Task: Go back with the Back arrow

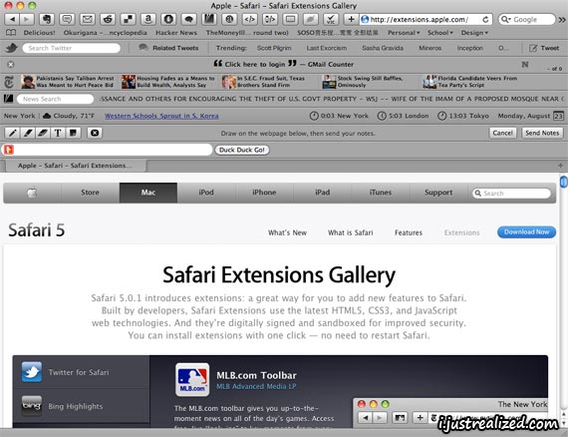Action: (x=12, y=19)
